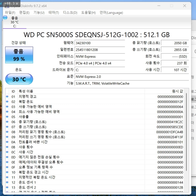Click status dot of row 0D 예기치 않은 전원 손실
This screenshot has height=196, width=196.
pyautogui.click(x=7, y=157)
